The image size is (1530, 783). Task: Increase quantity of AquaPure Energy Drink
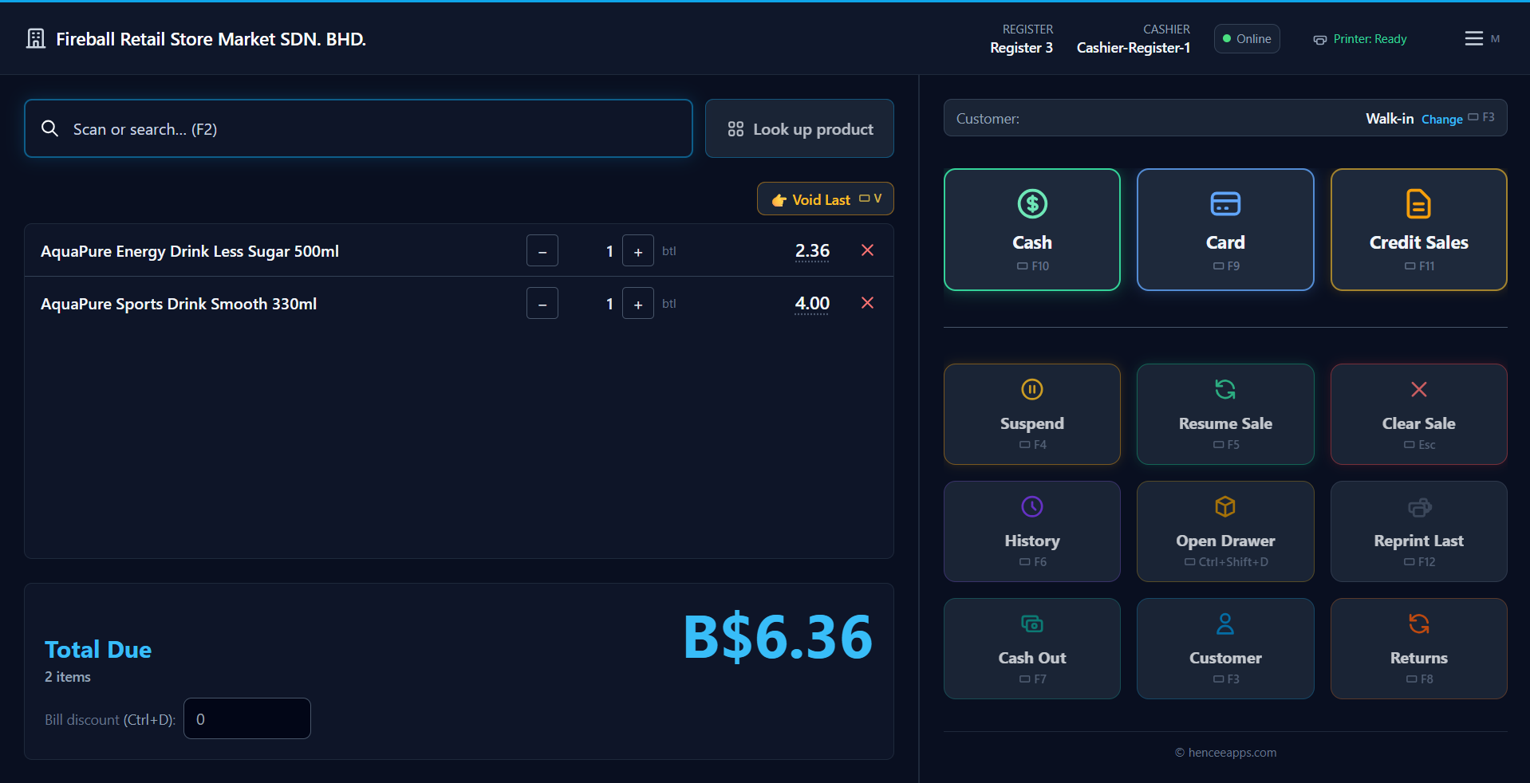pyautogui.click(x=637, y=250)
